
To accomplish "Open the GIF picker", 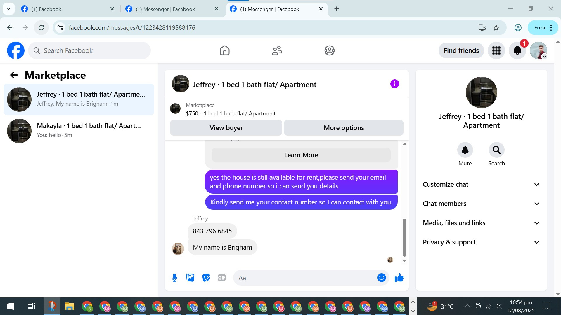I will point(222,278).
